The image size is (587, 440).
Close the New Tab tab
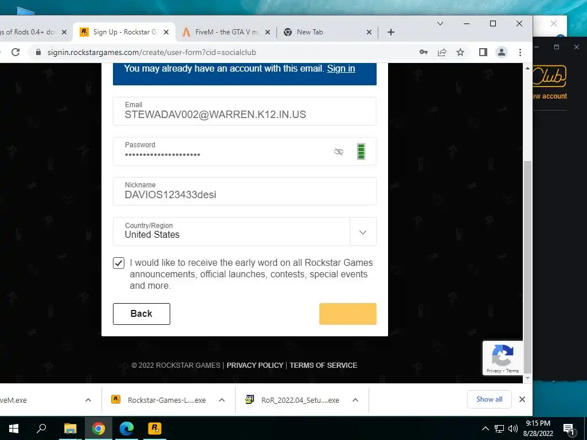[369, 32]
